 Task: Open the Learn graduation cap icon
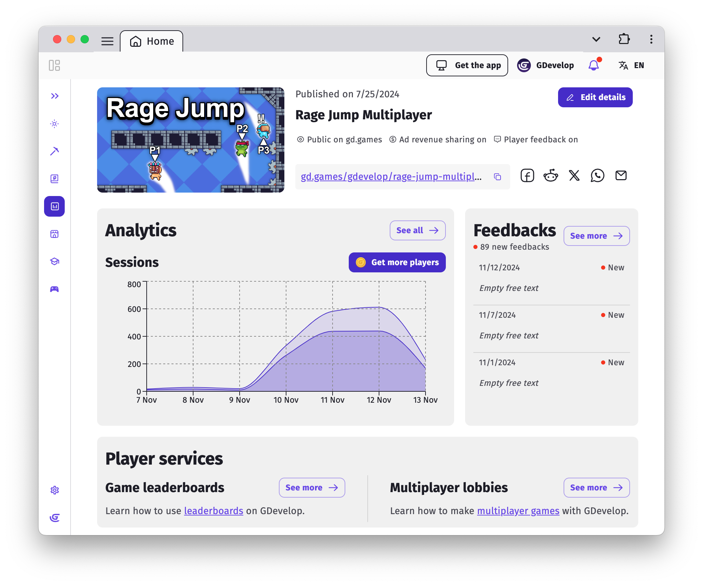tap(54, 262)
